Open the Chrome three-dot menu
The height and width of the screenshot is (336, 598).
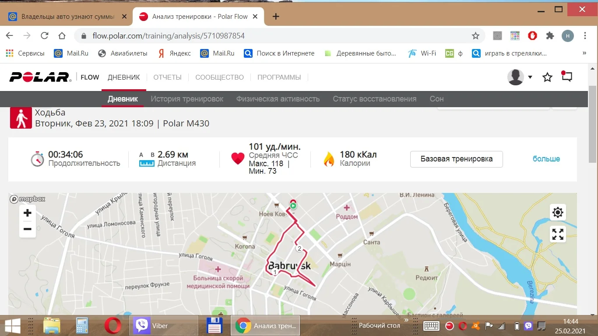click(585, 36)
